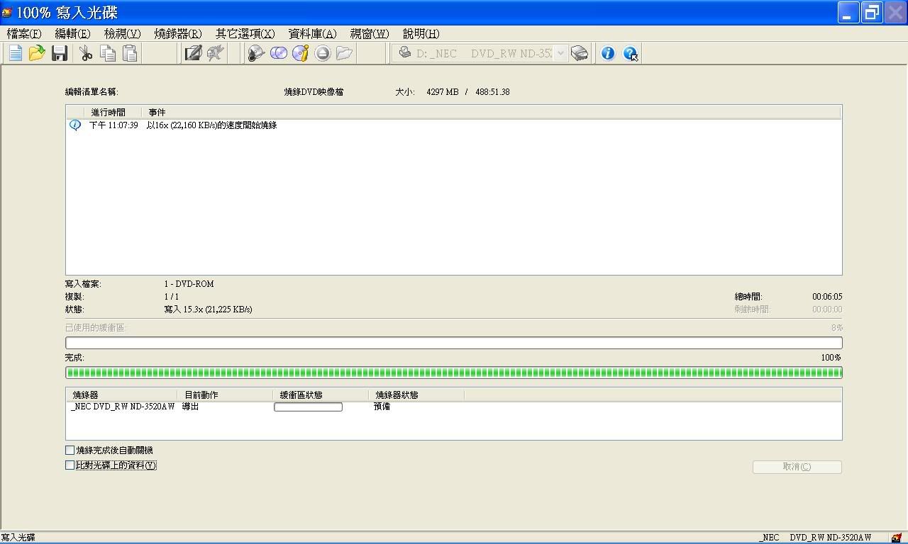Click the Nero tray icon in status bar
Screen dimensions: 908x544
pyautogui.click(x=897, y=538)
